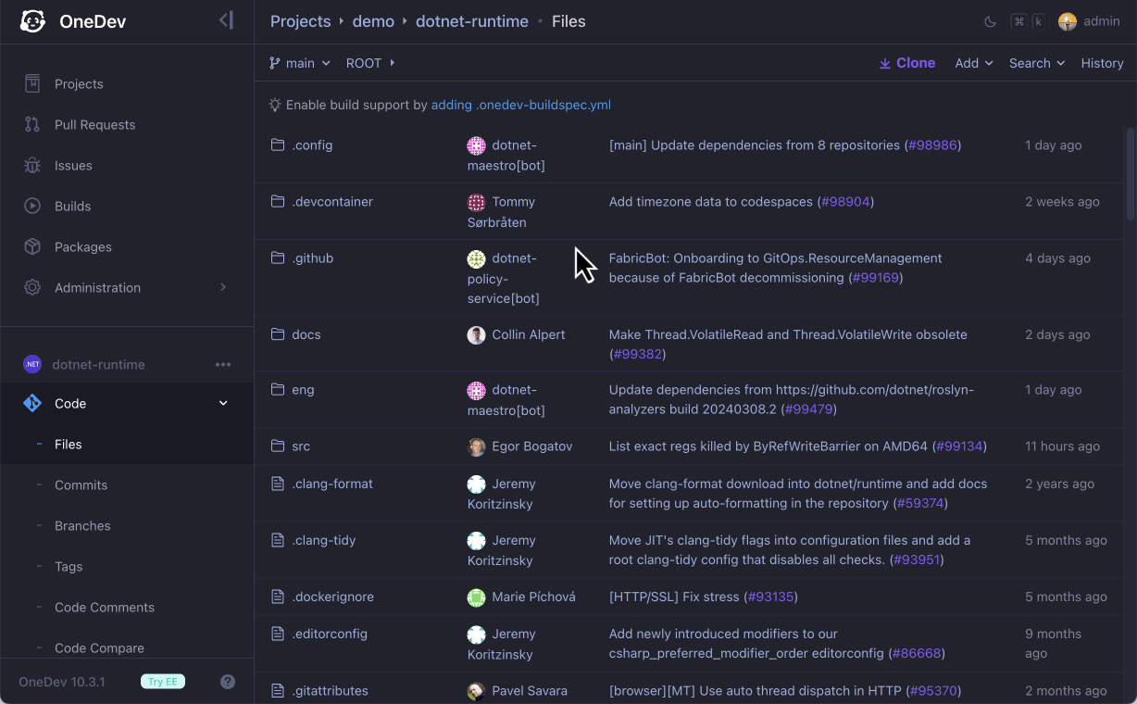Open Pull Requests from sidebar
Image resolution: width=1137 pixels, height=704 pixels.
coord(31,124)
